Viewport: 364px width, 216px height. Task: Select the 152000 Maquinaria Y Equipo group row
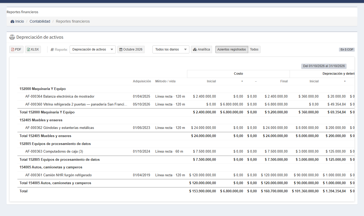pyautogui.click(x=186, y=89)
